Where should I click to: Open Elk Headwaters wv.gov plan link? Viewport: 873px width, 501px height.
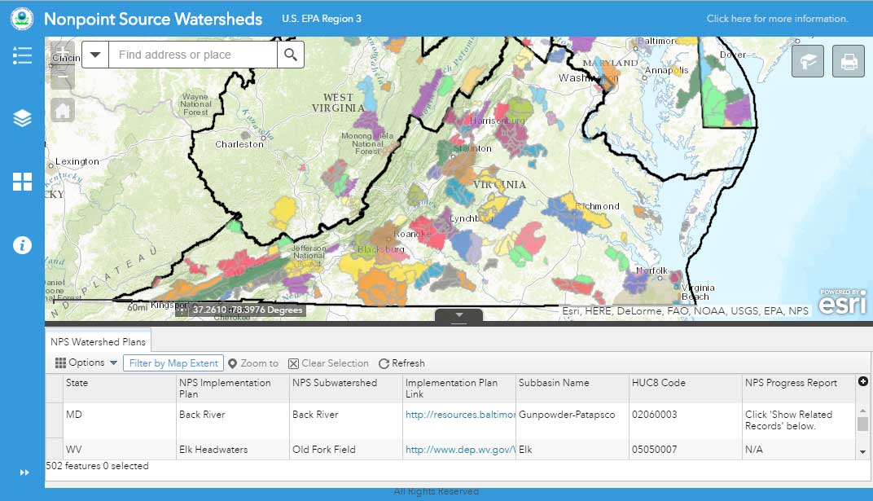[x=460, y=449]
